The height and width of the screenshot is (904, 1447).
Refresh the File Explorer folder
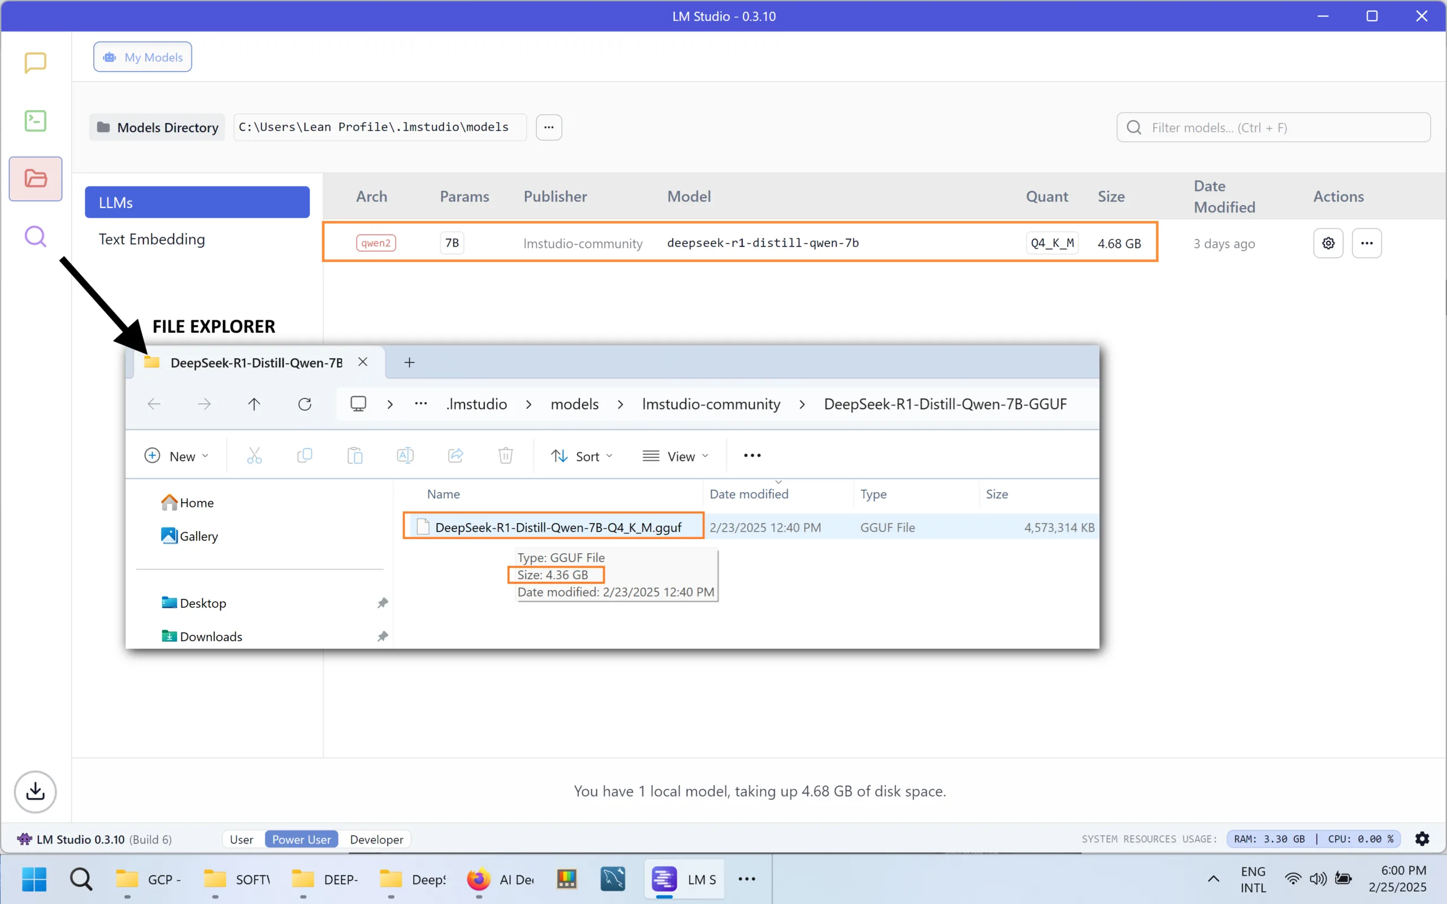point(305,404)
